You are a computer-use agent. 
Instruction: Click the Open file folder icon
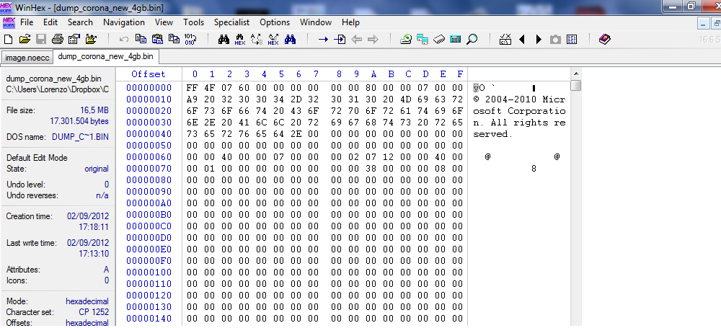[25, 39]
